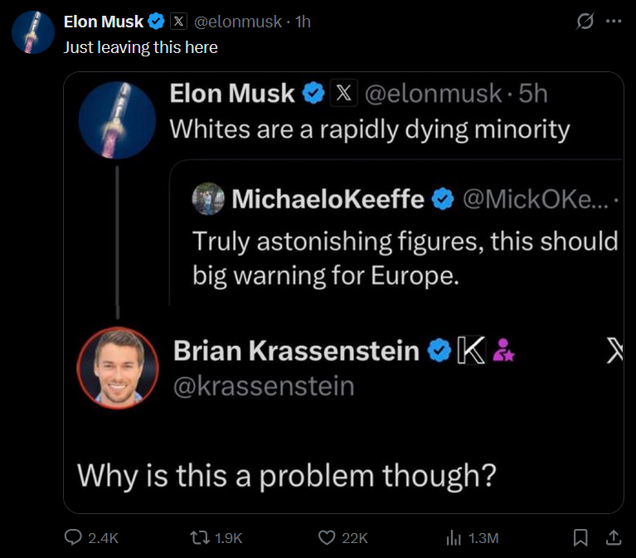Click "Just leaving this here" post text

(x=141, y=47)
